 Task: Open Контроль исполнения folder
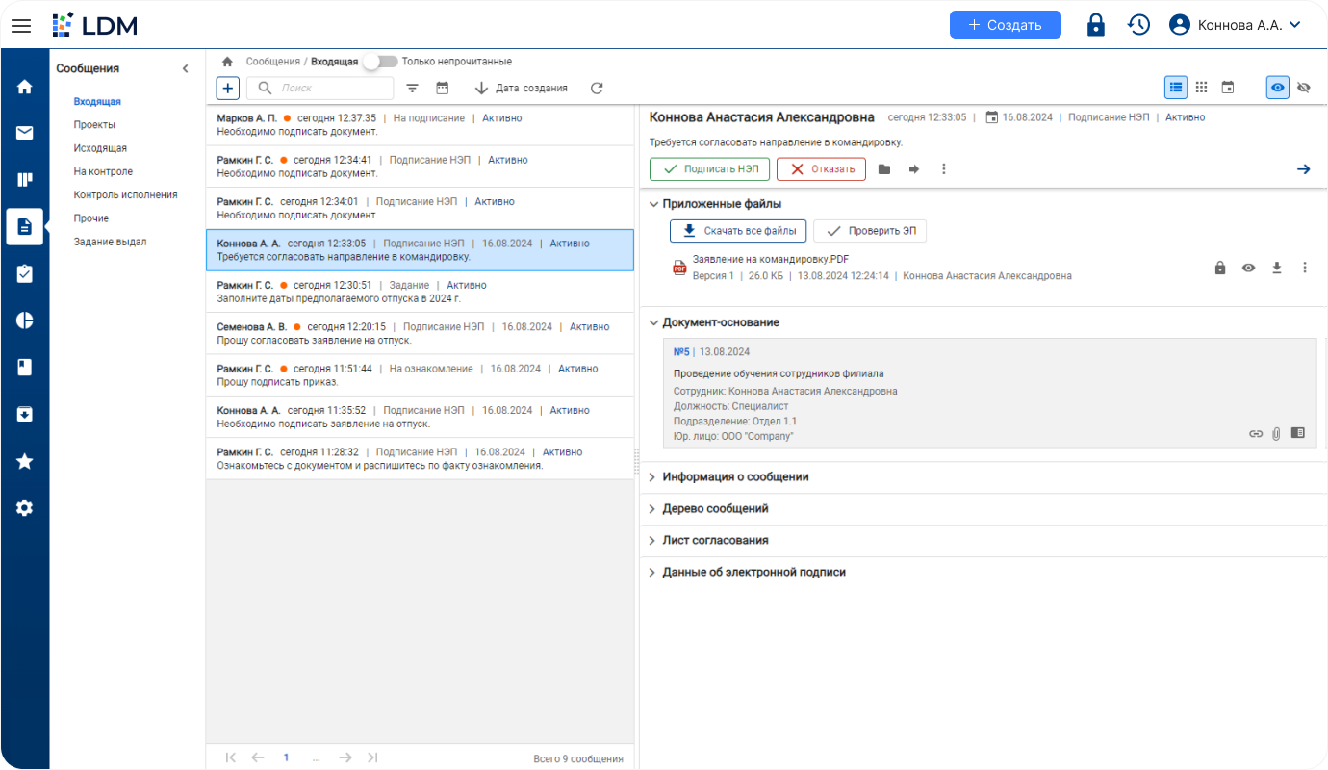125,194
